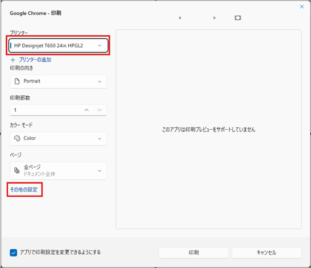The width and height of the screenshot is (311, 268).
Task: Click the キャンセル button
Action: [x=267, y=252]
